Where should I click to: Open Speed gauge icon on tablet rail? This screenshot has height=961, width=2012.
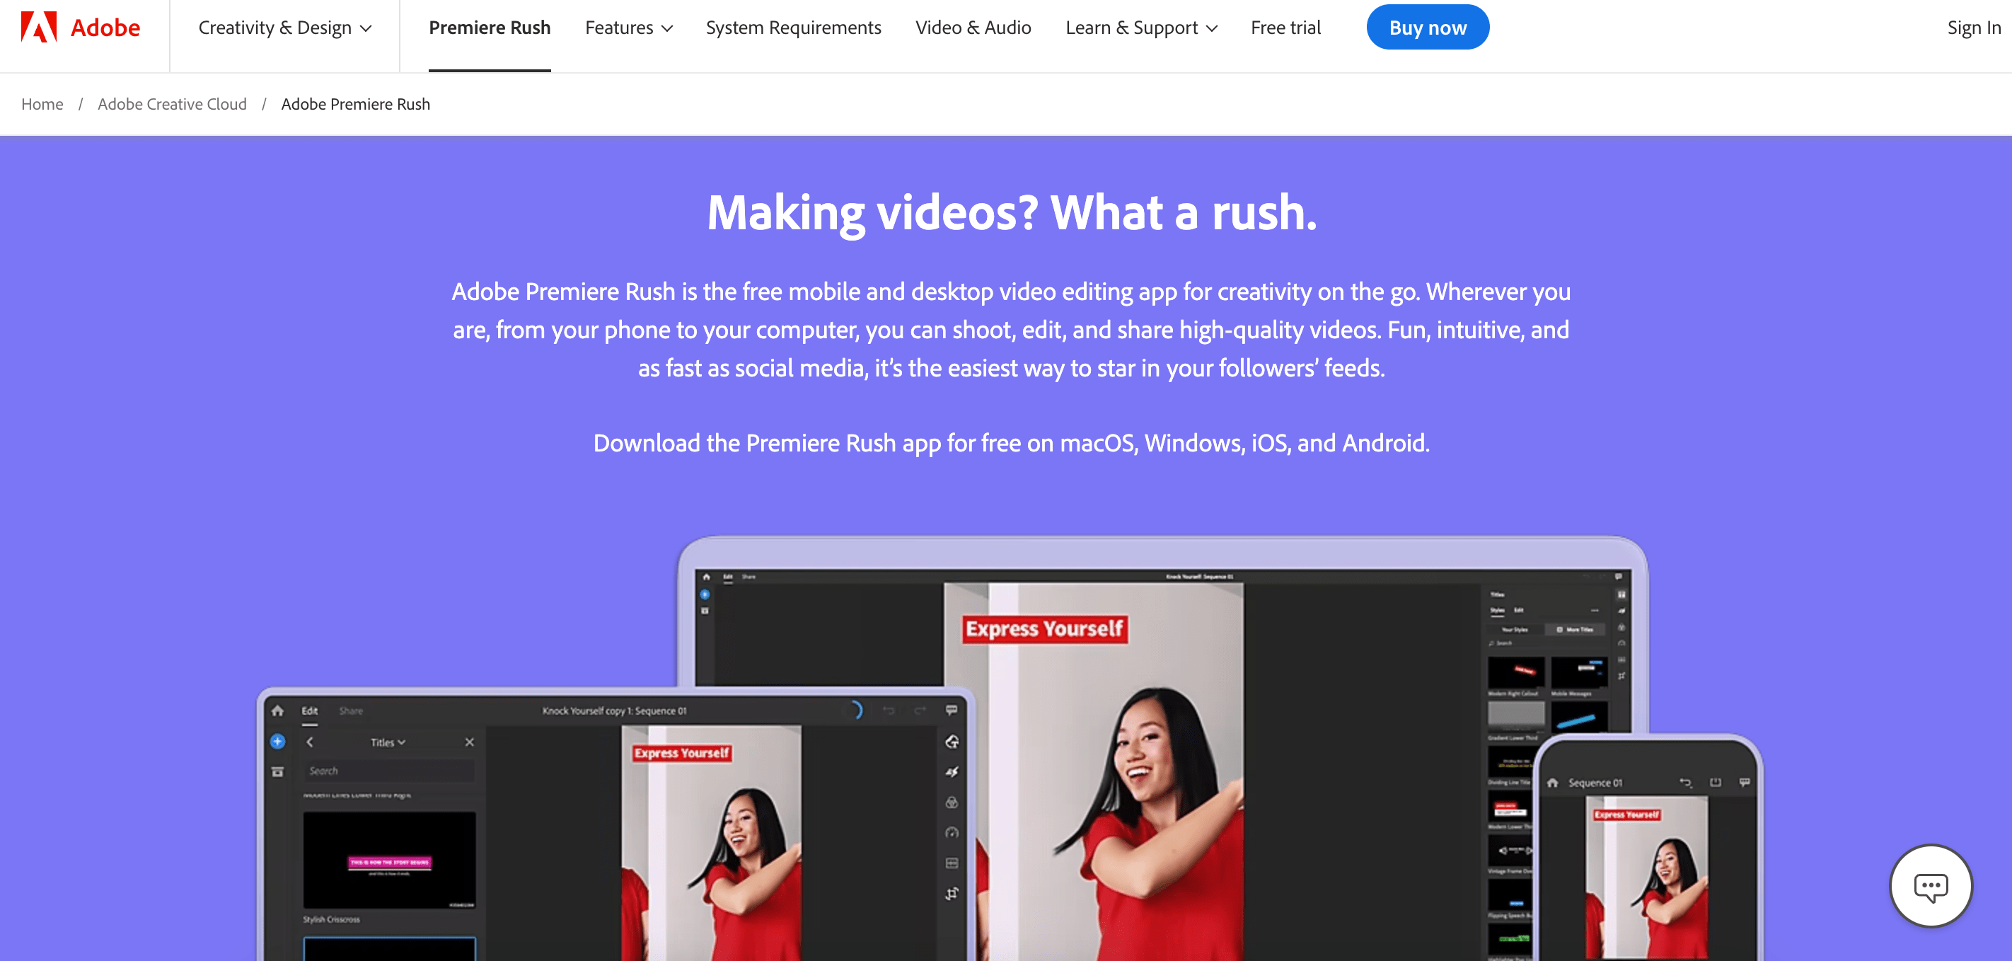point(952,833)
